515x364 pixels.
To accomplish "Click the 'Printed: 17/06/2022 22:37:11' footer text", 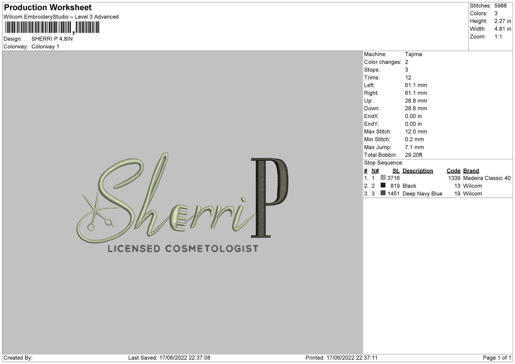I will 341,358.
